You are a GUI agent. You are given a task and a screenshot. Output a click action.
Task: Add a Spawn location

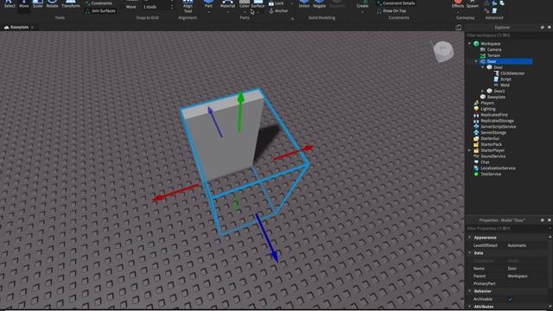[473, 3]
